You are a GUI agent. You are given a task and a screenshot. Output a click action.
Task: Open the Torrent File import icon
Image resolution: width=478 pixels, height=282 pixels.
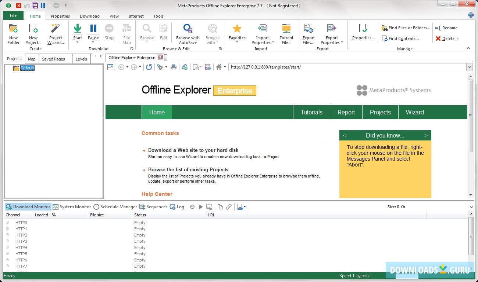coord(286,33)
